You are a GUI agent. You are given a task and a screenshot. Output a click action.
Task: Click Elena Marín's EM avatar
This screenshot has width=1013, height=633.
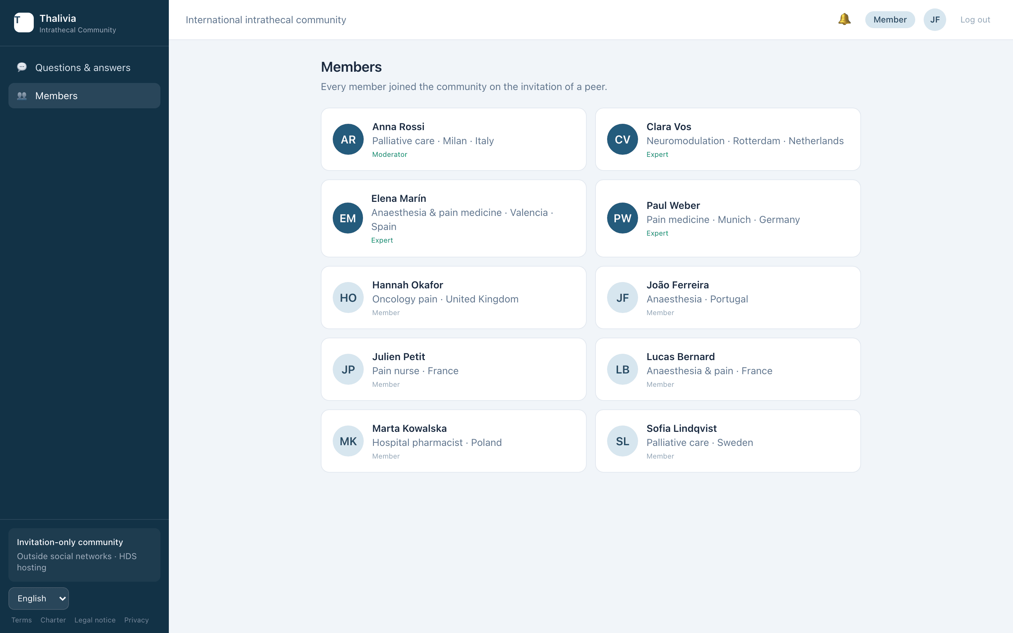click(x=348, y=218)
